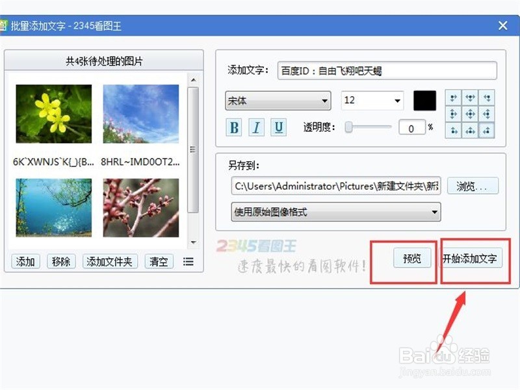
Task: Open the font size 12 dropdown
Action: [x=372, y=100]
